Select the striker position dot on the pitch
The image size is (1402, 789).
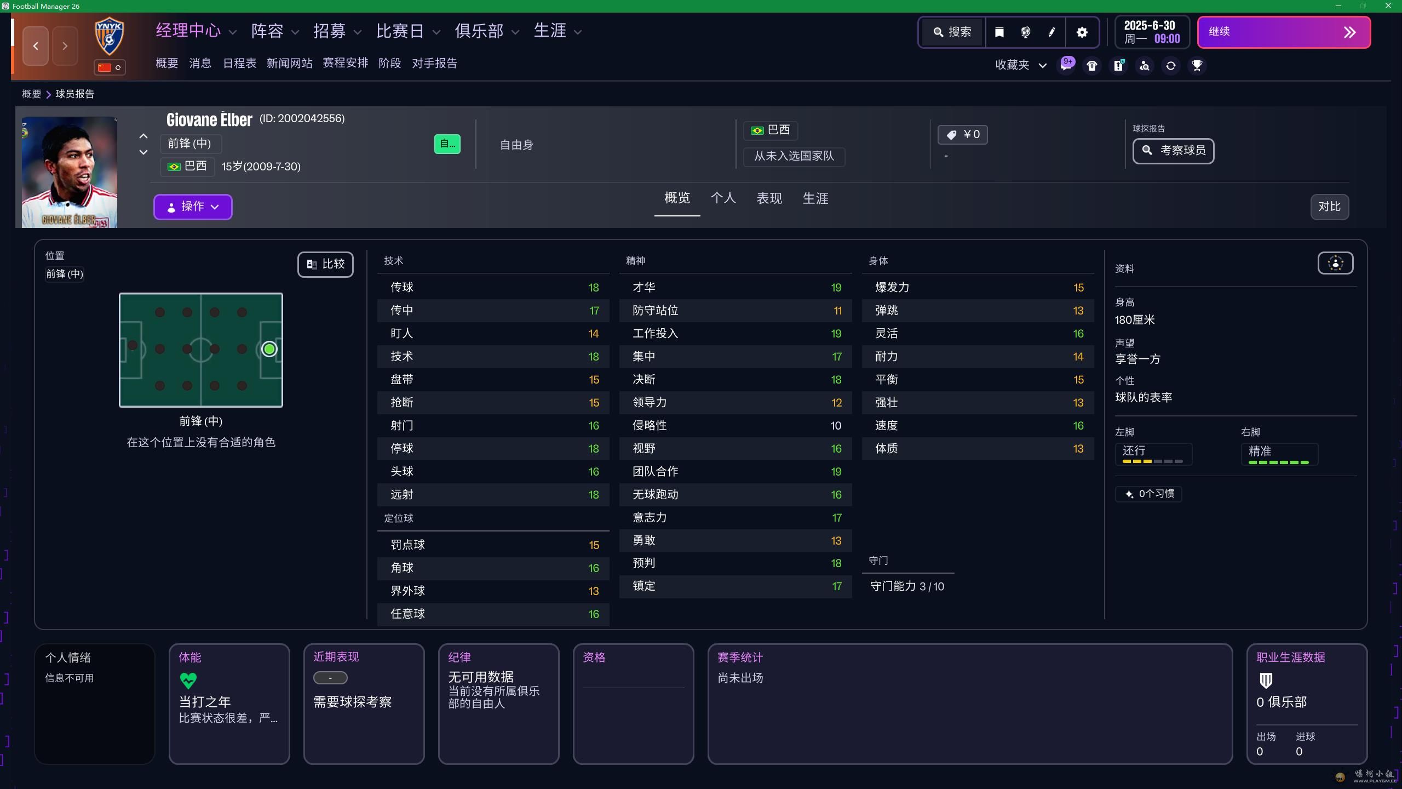click(269, 349)
